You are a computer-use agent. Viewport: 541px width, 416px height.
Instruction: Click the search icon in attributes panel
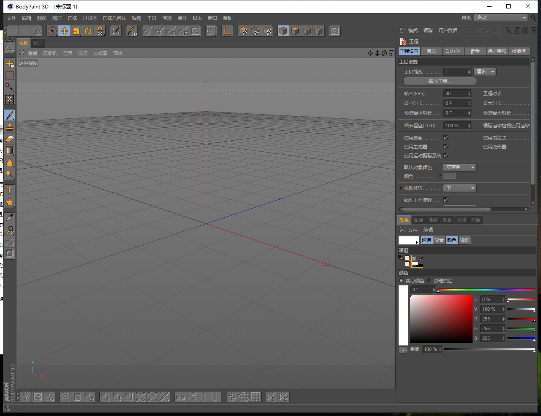(x=508, y=30)
